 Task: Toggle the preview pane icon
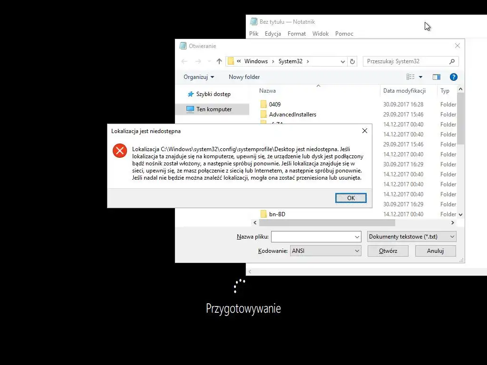point(437,77)
